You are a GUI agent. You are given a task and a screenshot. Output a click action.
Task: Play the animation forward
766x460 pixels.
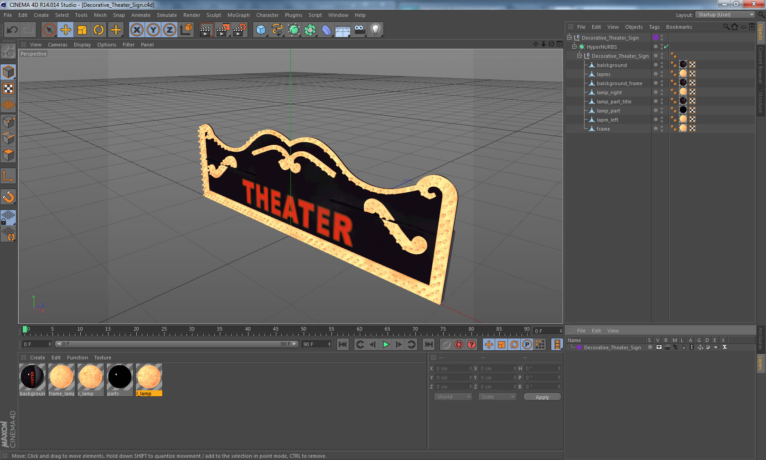coord(386,344)
